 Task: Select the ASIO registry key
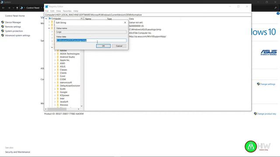pyautogui.click(x=63, y=63)
